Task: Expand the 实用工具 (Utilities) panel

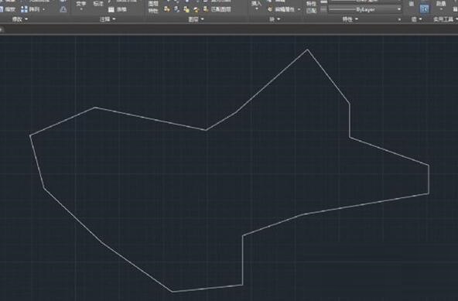Action: pyautogui.click(x=445, y=19)
